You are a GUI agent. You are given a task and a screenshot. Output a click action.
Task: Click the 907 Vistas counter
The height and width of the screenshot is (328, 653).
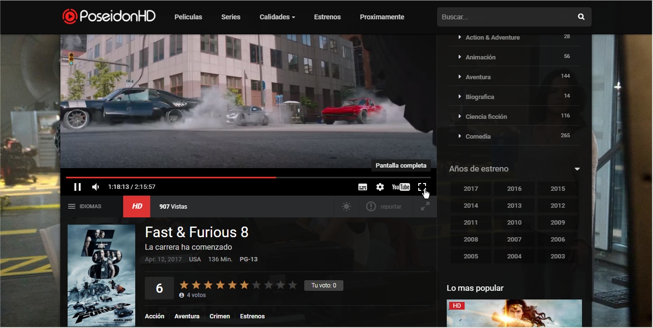pos(173,207)
